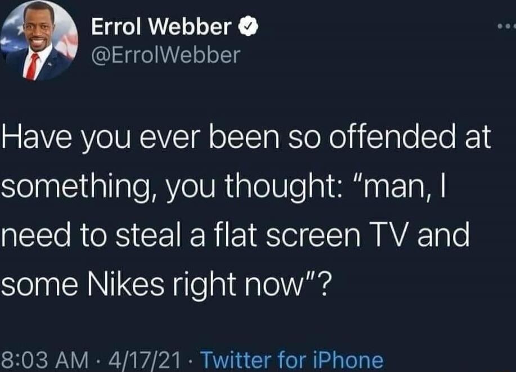Click the Errol Webber display name
This screenshot has height=372, width=516.
(x=161, y=26)
